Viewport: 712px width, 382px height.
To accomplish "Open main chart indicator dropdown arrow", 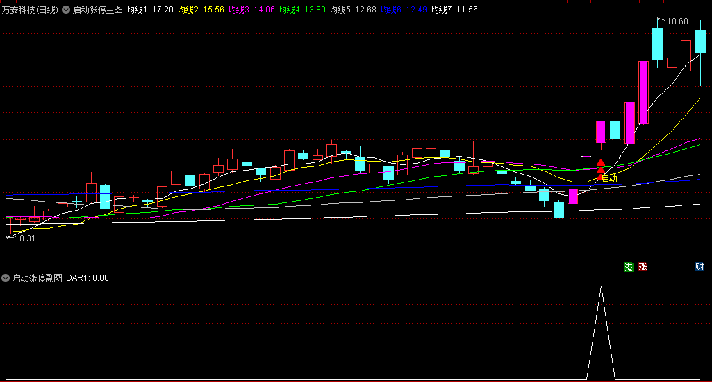I will 66,10.
